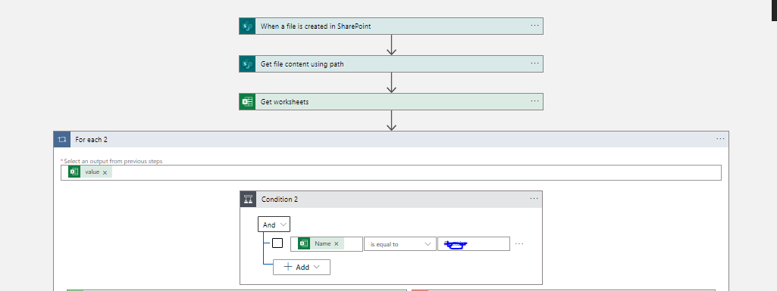
Task: Collapse the 'Condition 2' header
Action: [x=391, y=199]
